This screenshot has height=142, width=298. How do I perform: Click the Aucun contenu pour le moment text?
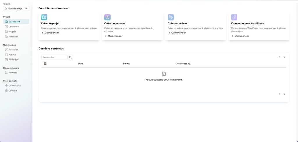pos(164,80)
